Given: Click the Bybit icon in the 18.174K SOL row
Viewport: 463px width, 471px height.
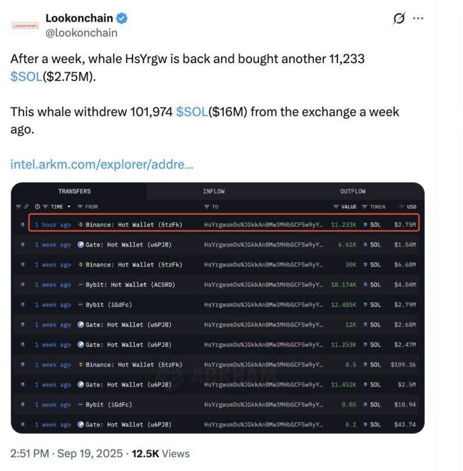Looking at the screenshot, I should [x=81, y=285].
